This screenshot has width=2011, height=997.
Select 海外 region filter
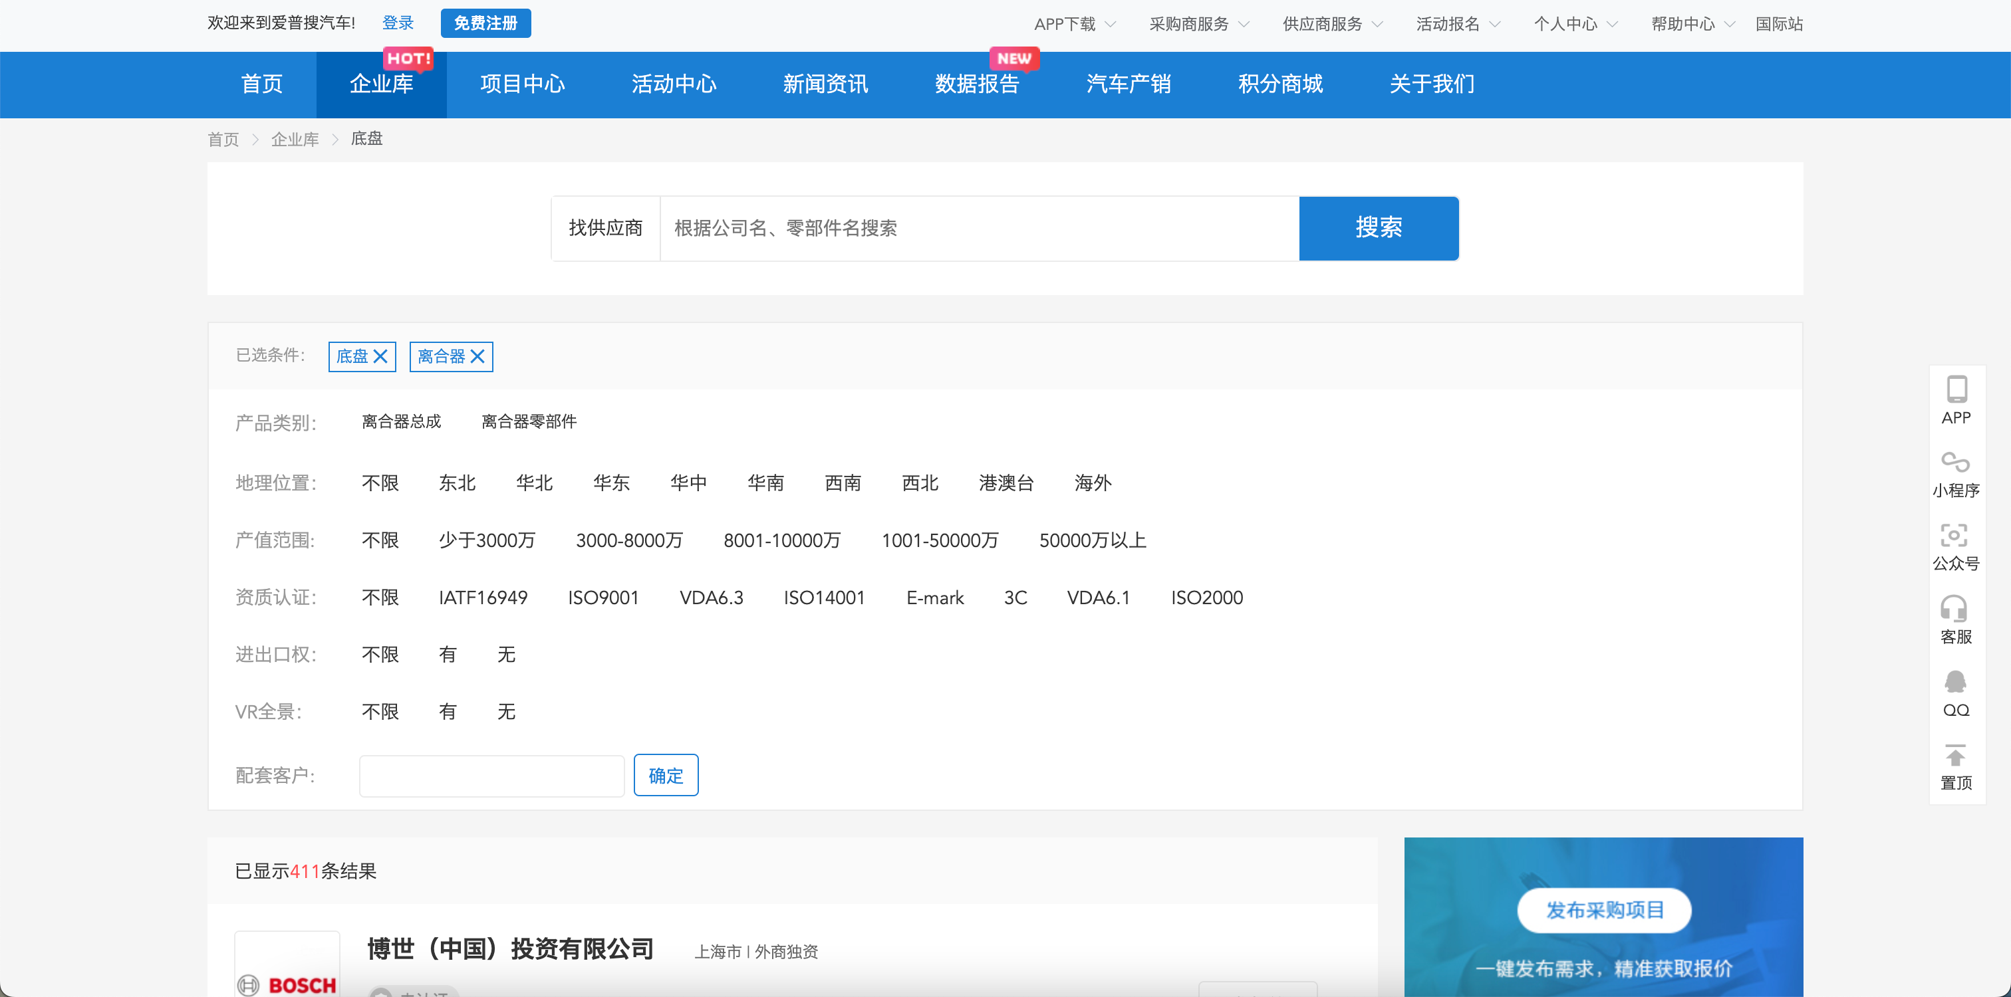click(x=1092, y=484)
